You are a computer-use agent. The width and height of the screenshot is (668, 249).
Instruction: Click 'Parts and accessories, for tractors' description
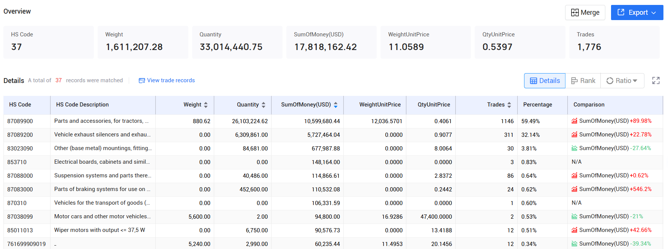(101, 121)
